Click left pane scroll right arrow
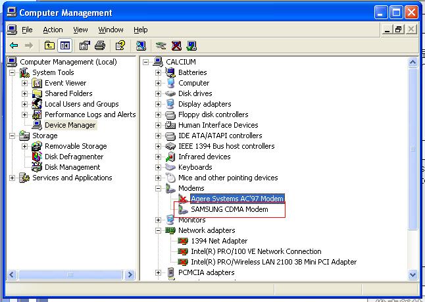 point(130,274)
